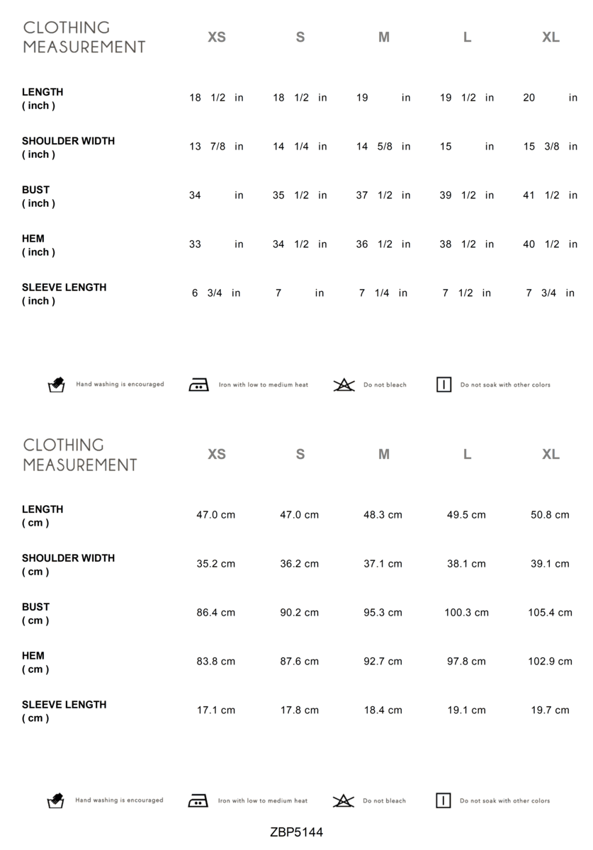593x850 pixels.
Task: Click the do-not-soak square icon under the inch chart
Action: 444,385
